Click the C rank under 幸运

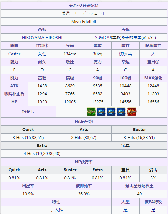coord(125,70)
